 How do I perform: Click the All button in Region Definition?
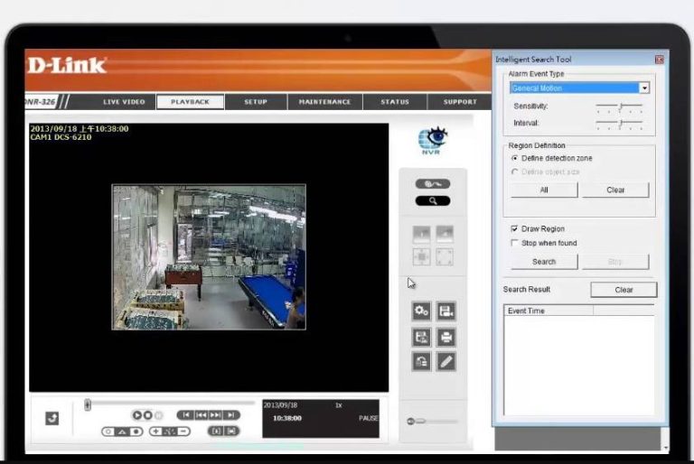click(544, 190)
